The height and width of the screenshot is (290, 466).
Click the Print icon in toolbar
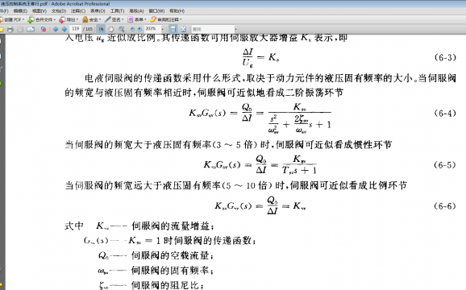10,29
